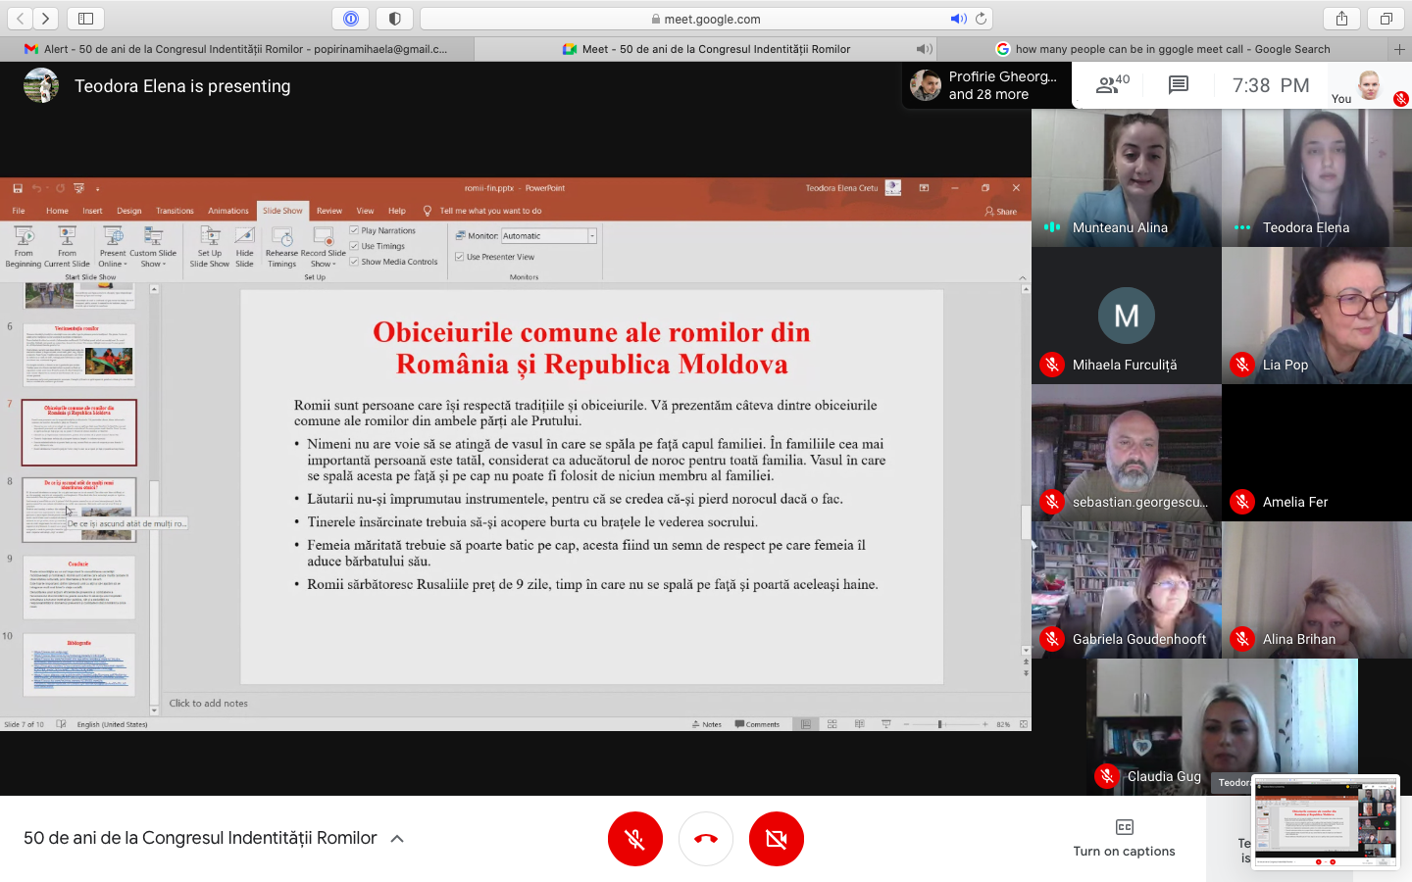Unmute the microphone in Meet
The height and width of the screenshot is (882, 1412).
tap(634, 839)
